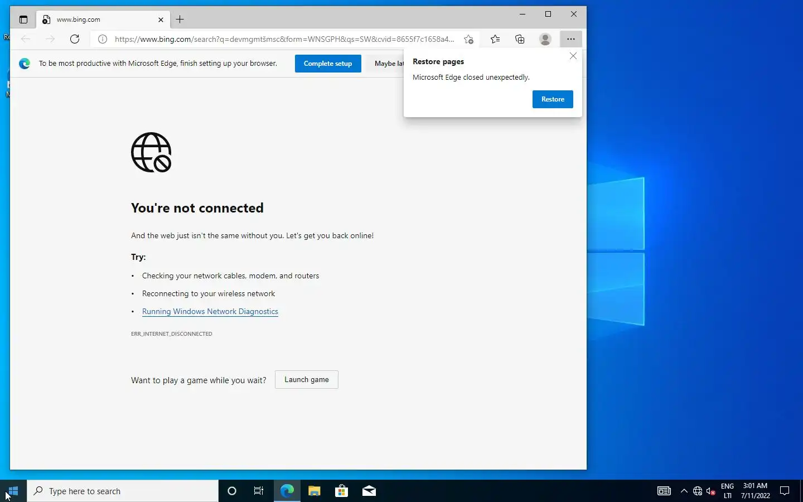View site information icon in address bar
This screenshot has height=502, width=803.
click(103, 39)
